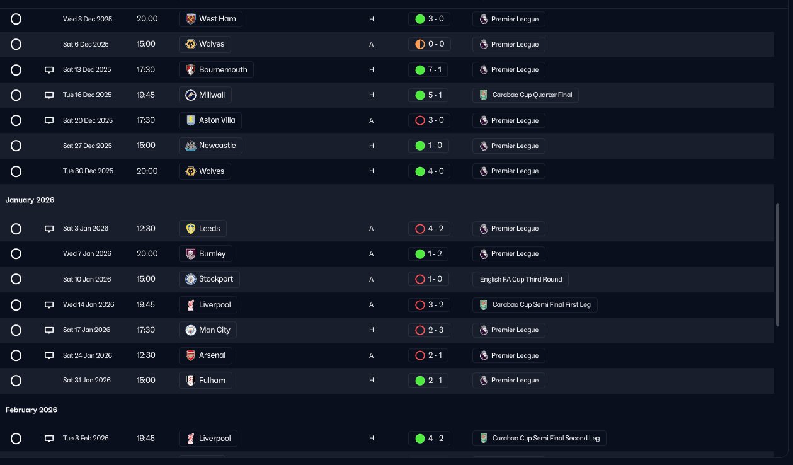
Task: Click the red loss circle on Stockport result
Action: point(420,279)
